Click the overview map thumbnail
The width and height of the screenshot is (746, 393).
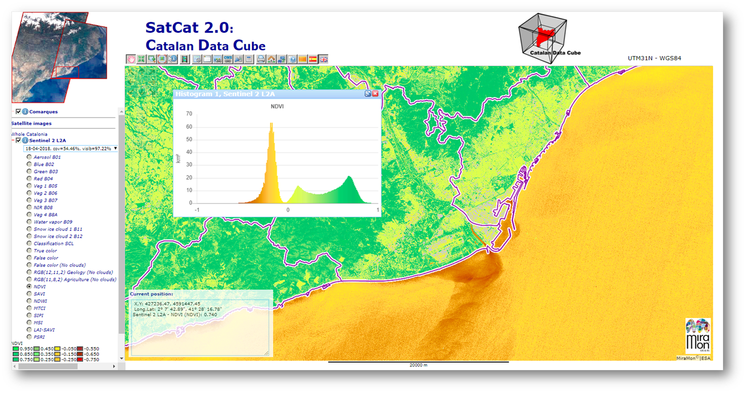pos(59,57)
